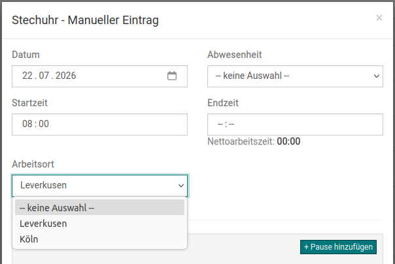Select the month '07' in Datum field
Image resolution: width=395 pixels, height=264 pixels.
click(x=44, y=76)
